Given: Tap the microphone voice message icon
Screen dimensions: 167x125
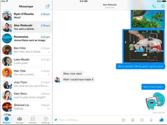Looking at the screenshot, I should [x=151, y=120].
